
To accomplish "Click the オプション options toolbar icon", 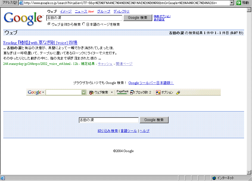I will point(158,92).
